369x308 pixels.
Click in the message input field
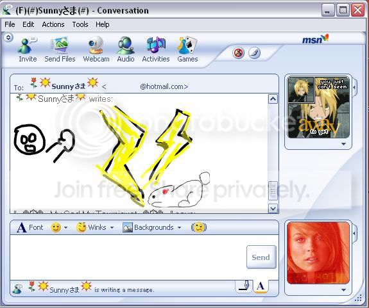(x=128, y=257)
